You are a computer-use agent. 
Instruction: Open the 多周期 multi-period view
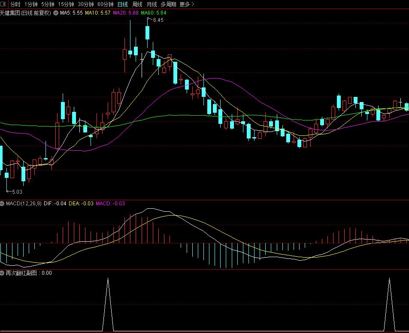coord(168,4)
